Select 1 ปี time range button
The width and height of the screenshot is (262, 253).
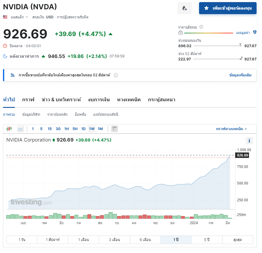[x=176, y=240]
